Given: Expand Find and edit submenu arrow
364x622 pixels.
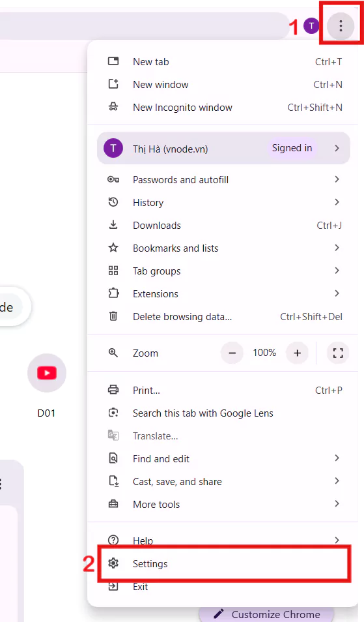Looking at the screenshot, I should [337, 458].
